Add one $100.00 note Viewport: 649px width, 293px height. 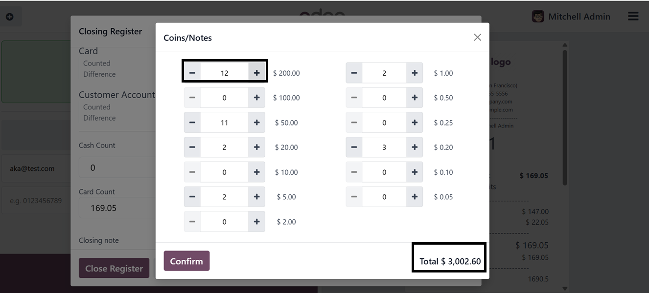(x=256, y=98)
